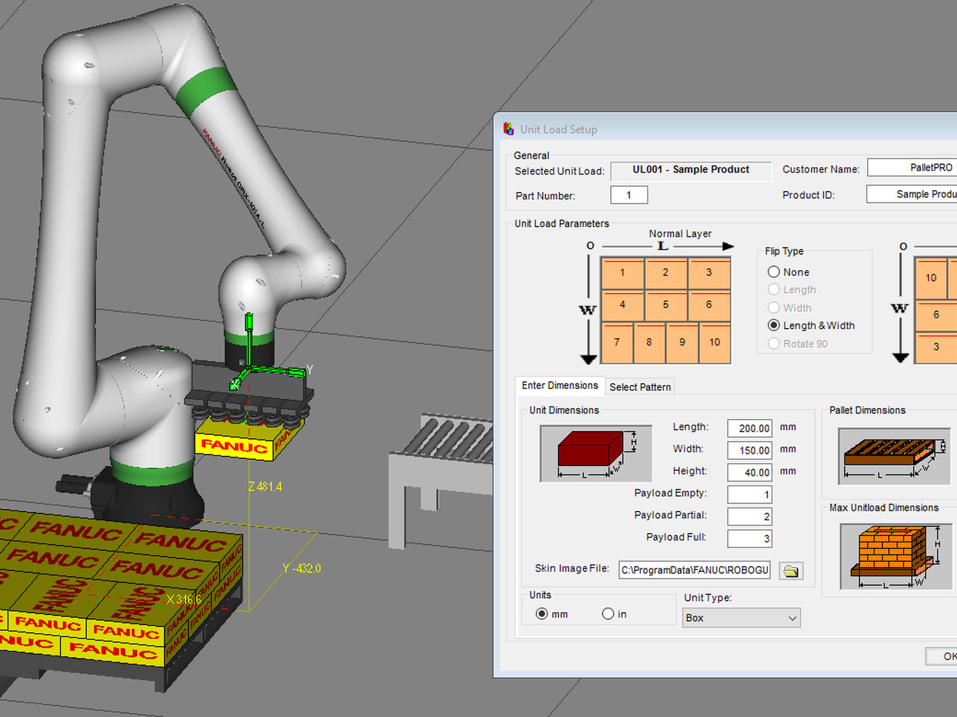Viewport: 957px width, 717px height.
Task: Click the UL001 - Sample Product unit load button
Action: [x=691, y=170]
